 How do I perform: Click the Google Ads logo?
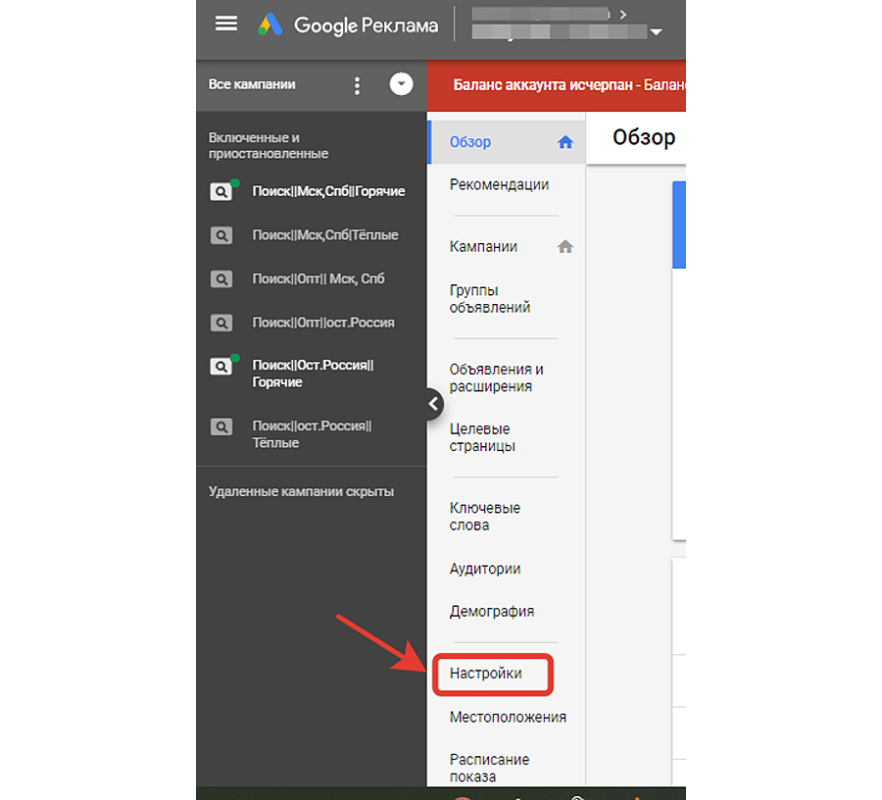[270, 25]
